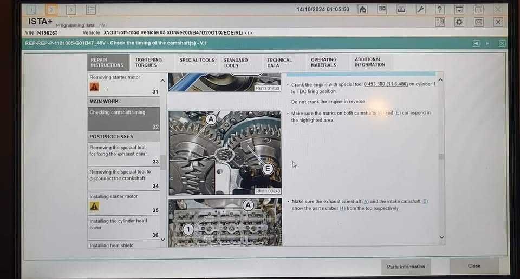Screen dimensions: 520x279
Task: Open the Standard Tools tab
Action: coord(240,63)
